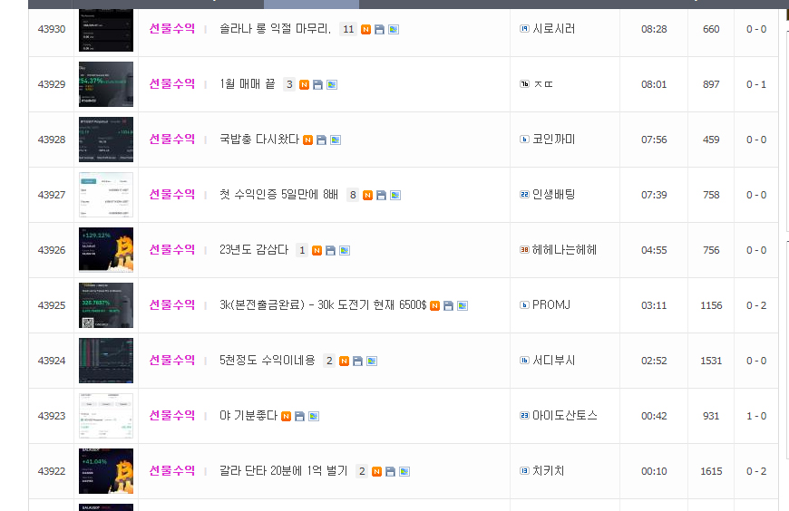Click author name 코인까미

[x=553, y=140]
